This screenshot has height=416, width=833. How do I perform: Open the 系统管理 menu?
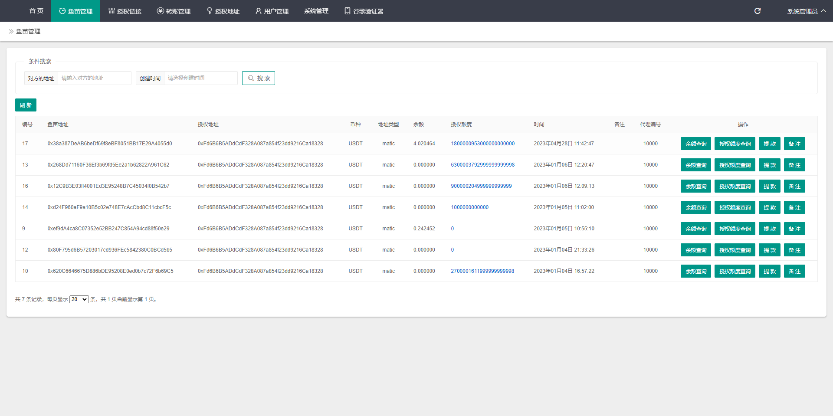pyautogui.click(x=316, y=11)
